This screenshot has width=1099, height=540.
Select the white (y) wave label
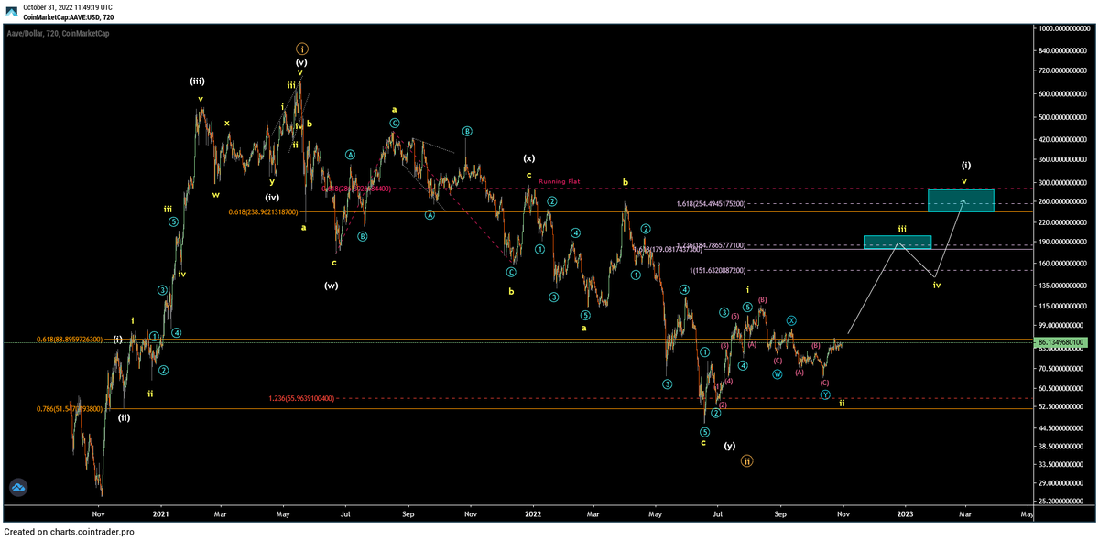(x=730, y=446)
